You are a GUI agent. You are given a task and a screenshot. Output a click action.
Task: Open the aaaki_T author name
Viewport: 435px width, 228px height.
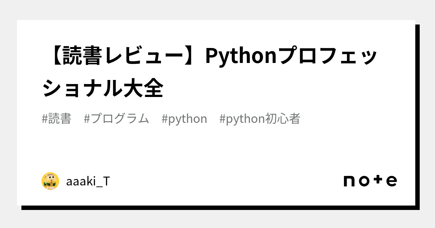coord(88,181)
